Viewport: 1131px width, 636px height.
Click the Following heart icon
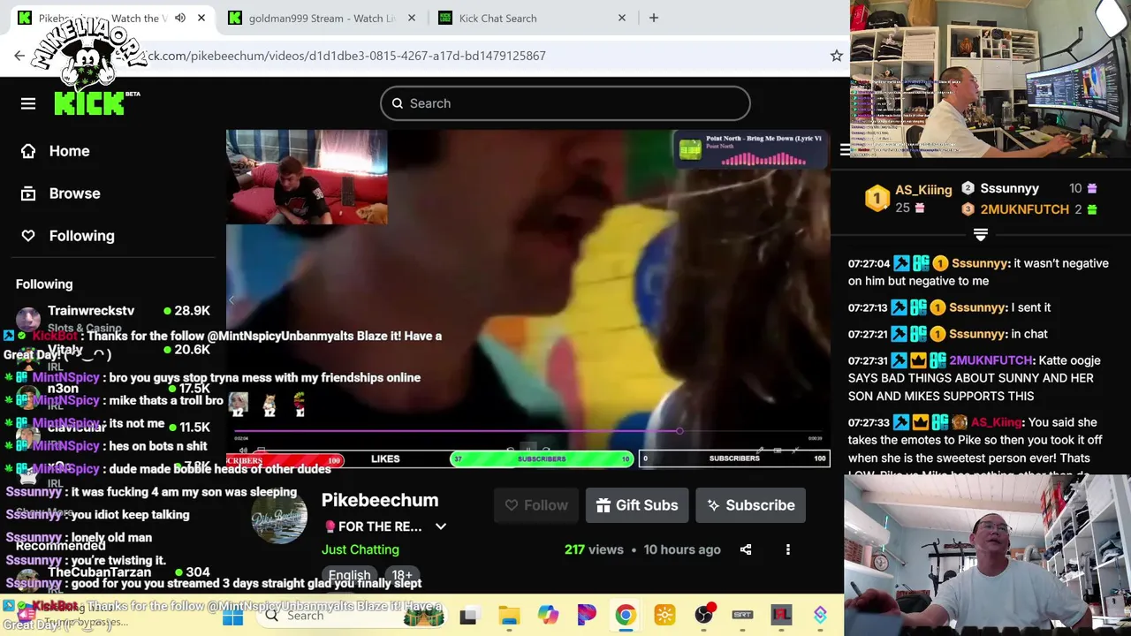click(28, 236)
